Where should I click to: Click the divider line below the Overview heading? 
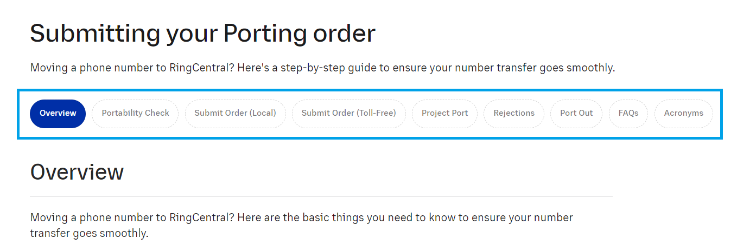pos(321,196)
